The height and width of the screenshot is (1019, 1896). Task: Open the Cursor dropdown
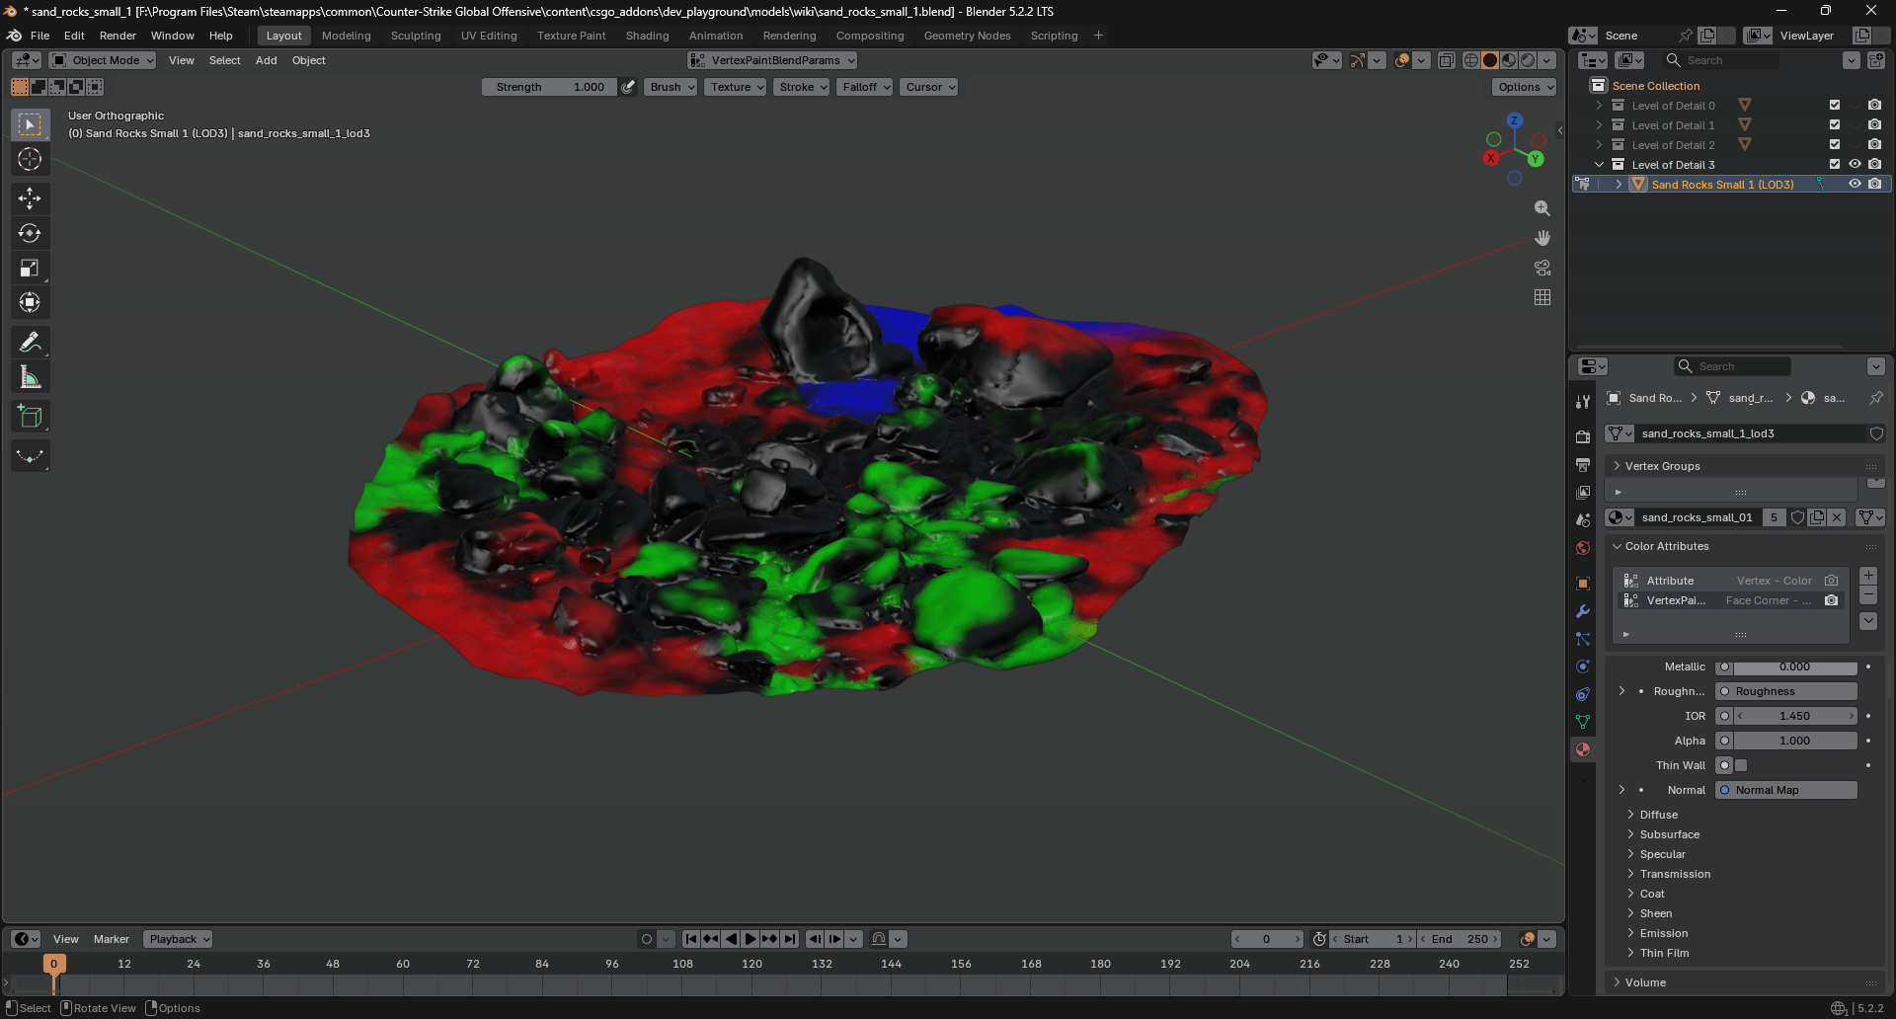928,87
